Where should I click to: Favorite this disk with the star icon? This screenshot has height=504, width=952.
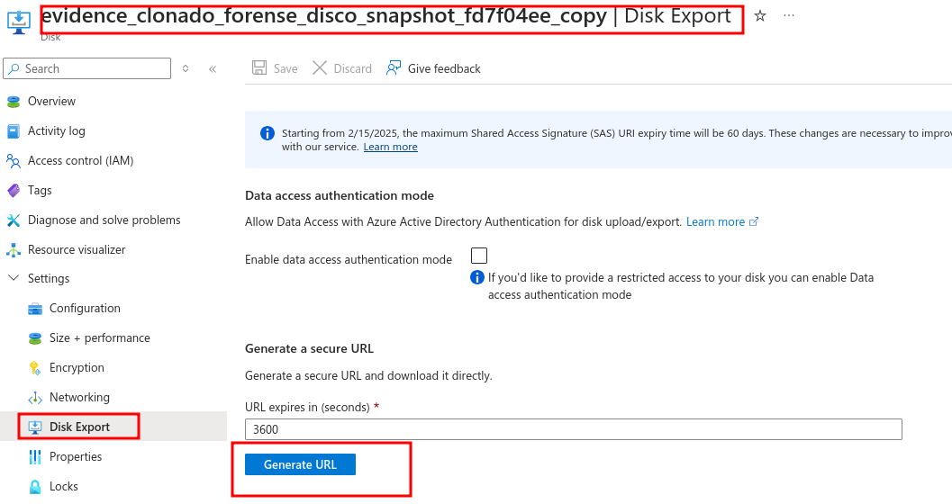[759, 16]
